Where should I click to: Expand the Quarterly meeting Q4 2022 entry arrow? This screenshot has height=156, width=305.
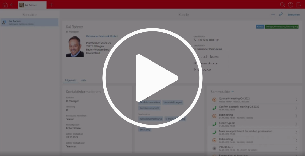296,100
